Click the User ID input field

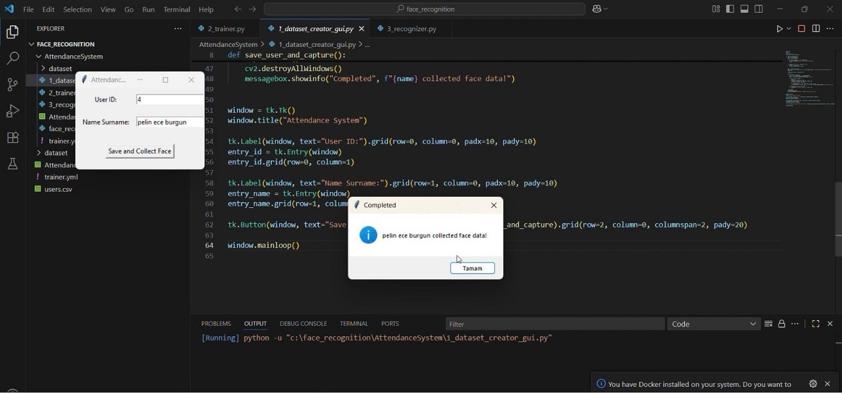click(170, 99)
